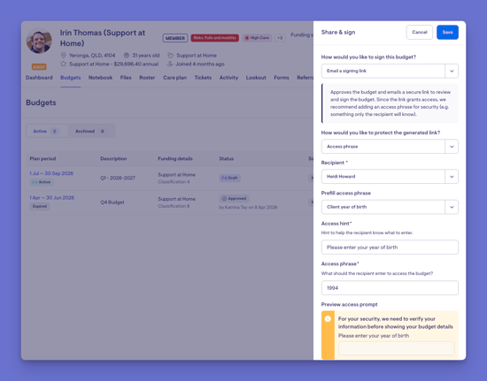This screenshot has height=381, width=487.
Task: Open the Recipient dropdown
Action: point(390,177)
